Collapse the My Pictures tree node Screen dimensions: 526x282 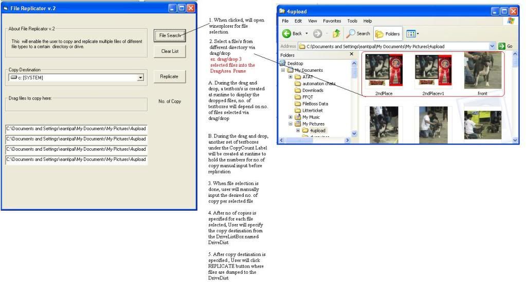tap(291, 124)
